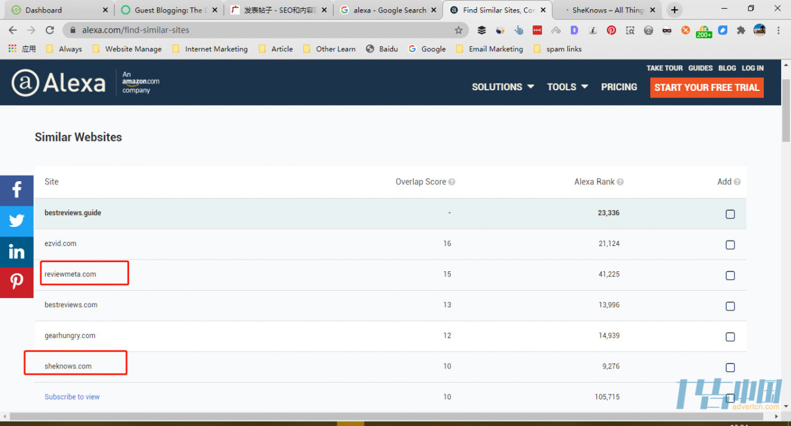Open the Always bookmark folder
The height and width of the screenshot is (426, 791).
[x=64, y=49]
